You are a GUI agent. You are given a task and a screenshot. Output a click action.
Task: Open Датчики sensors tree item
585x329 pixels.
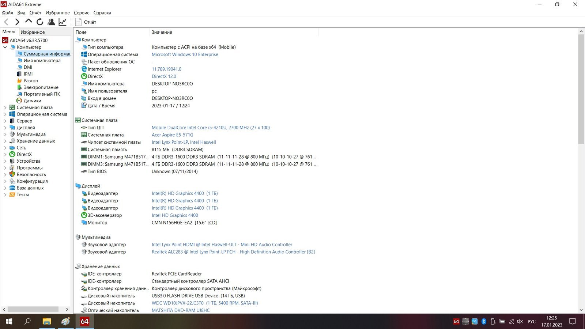click(32, 101)
